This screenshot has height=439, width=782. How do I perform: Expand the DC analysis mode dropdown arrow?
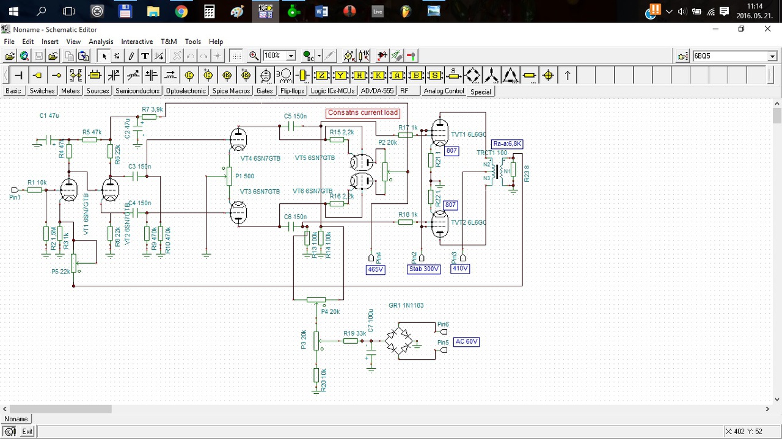click(x=319, y=56)
